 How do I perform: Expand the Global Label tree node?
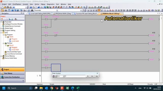(1, 28)
